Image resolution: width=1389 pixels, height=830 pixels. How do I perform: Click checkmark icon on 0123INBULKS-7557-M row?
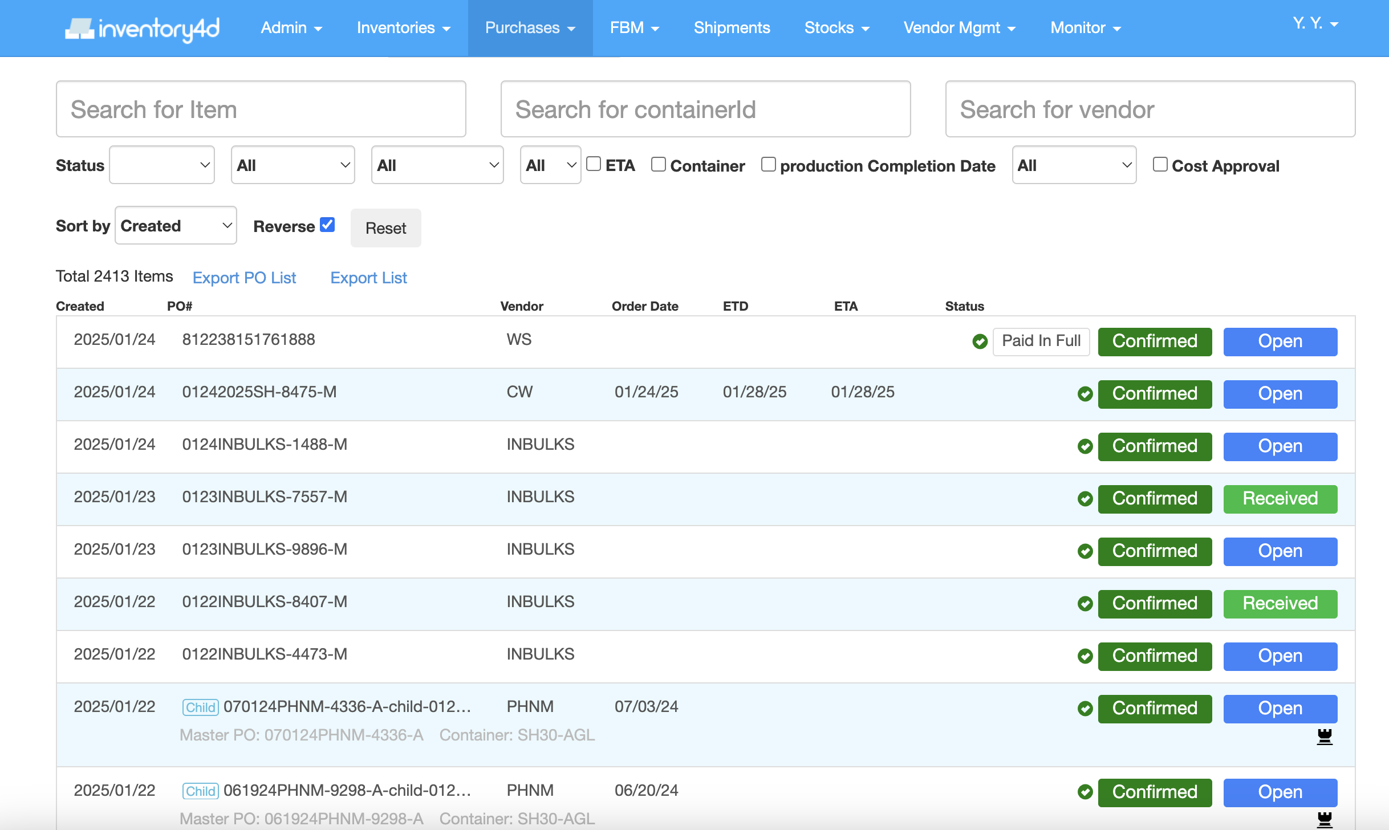tap(1085, 499)
